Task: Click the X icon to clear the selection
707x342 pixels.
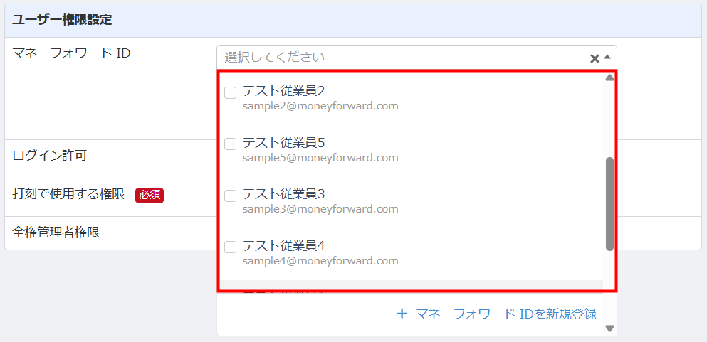Action: pos(594,58)
